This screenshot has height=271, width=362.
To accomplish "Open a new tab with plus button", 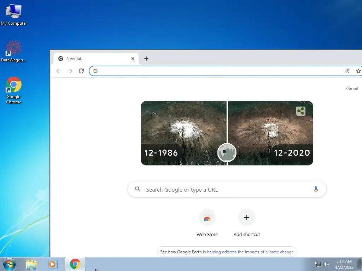I will pos(146,59).
